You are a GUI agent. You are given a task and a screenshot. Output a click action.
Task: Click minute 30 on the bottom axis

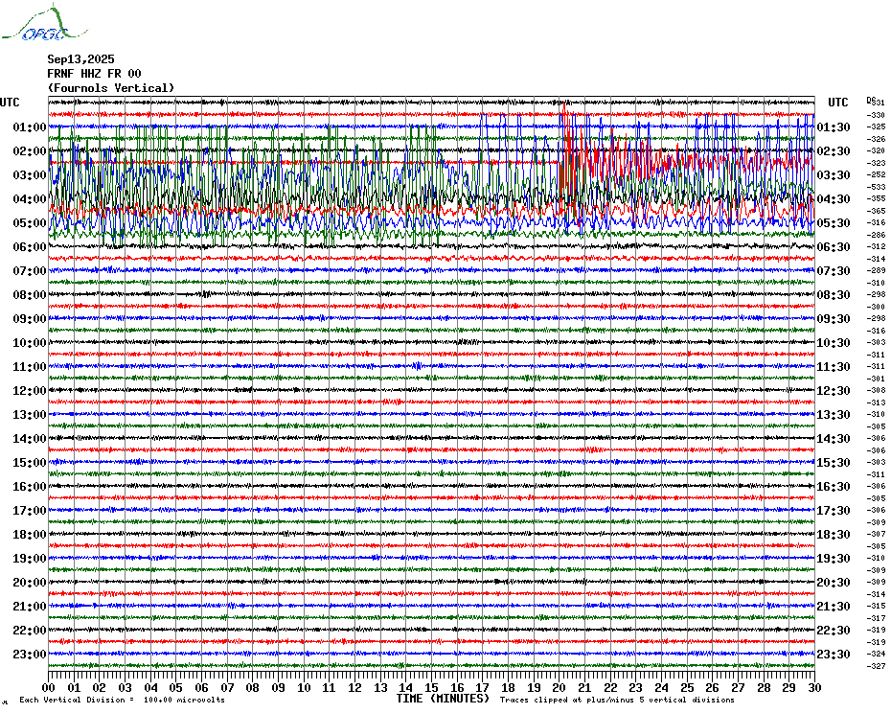(814, 687)
